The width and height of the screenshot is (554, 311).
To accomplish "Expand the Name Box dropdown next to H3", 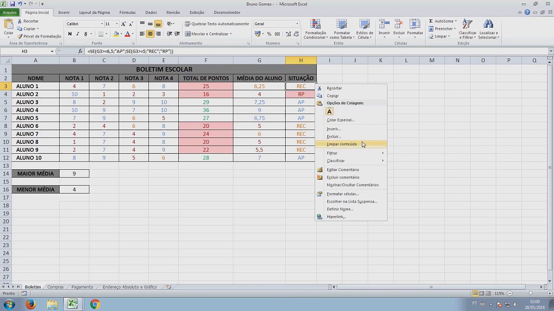I will (52, 51).
